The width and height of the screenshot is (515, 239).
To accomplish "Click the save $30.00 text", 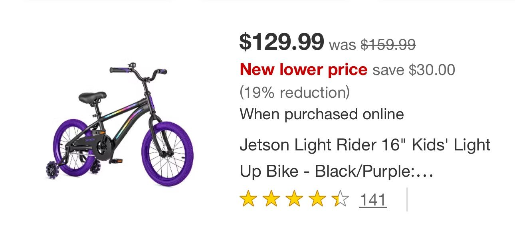I will coord(414,69).
